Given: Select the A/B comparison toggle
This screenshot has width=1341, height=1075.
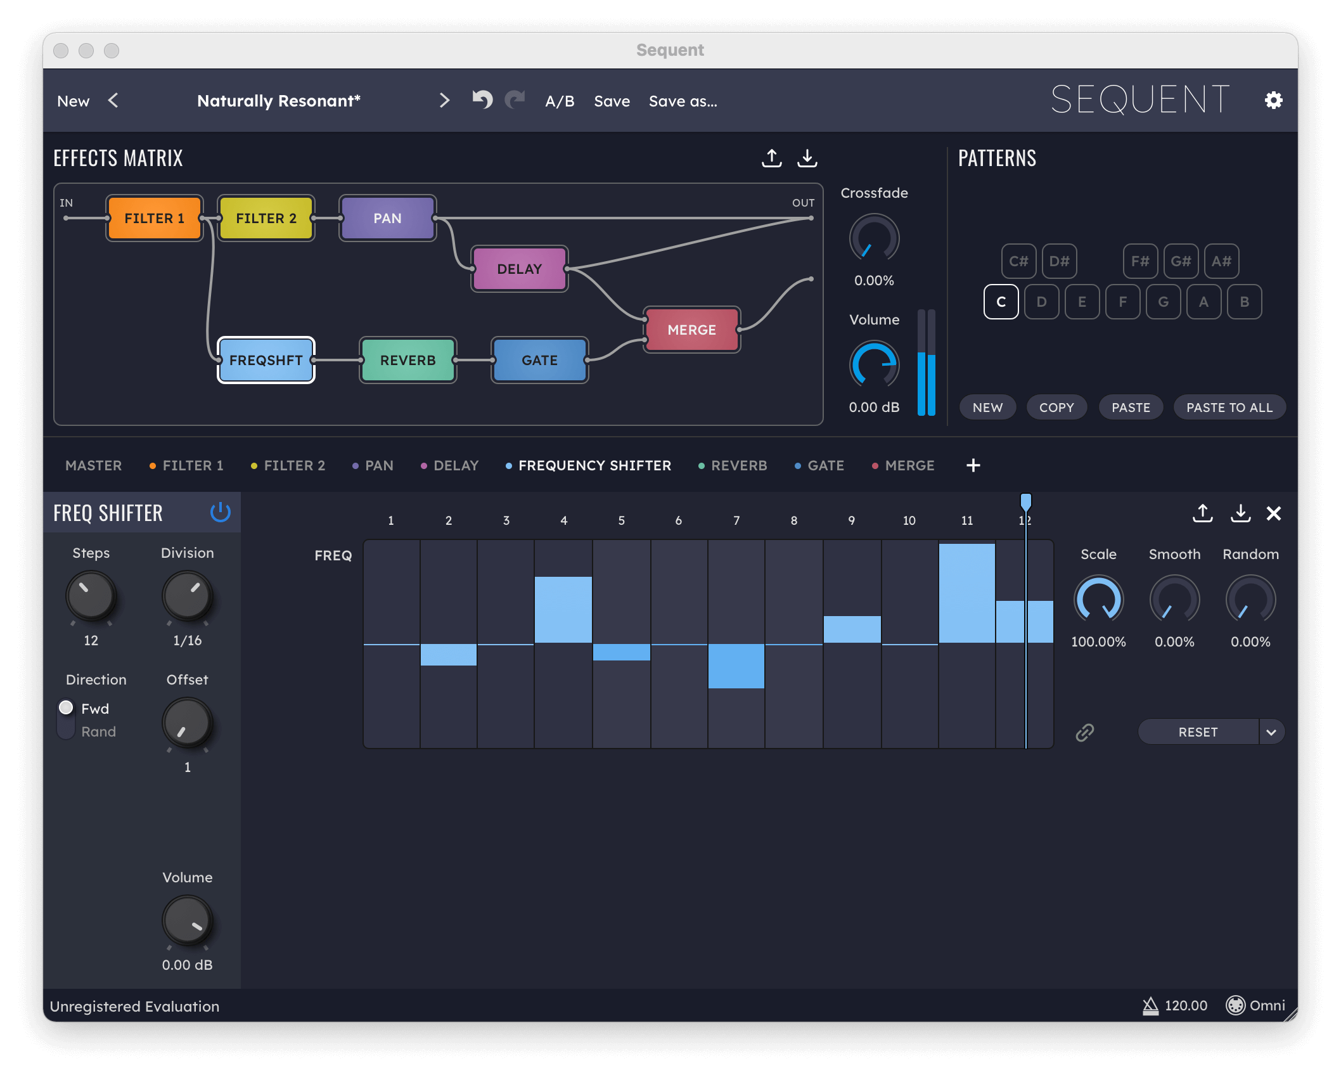Looking at the screenshot, I should click(559, 100).
